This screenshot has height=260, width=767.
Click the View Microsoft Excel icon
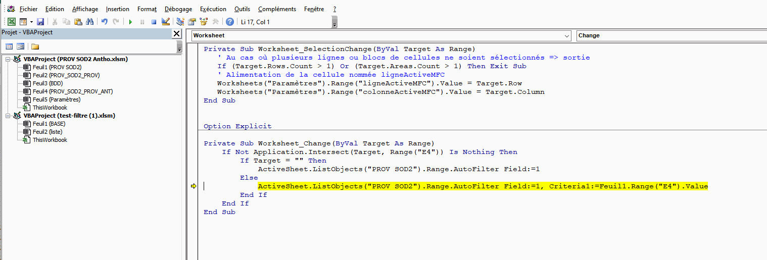(x=11, y=22)
